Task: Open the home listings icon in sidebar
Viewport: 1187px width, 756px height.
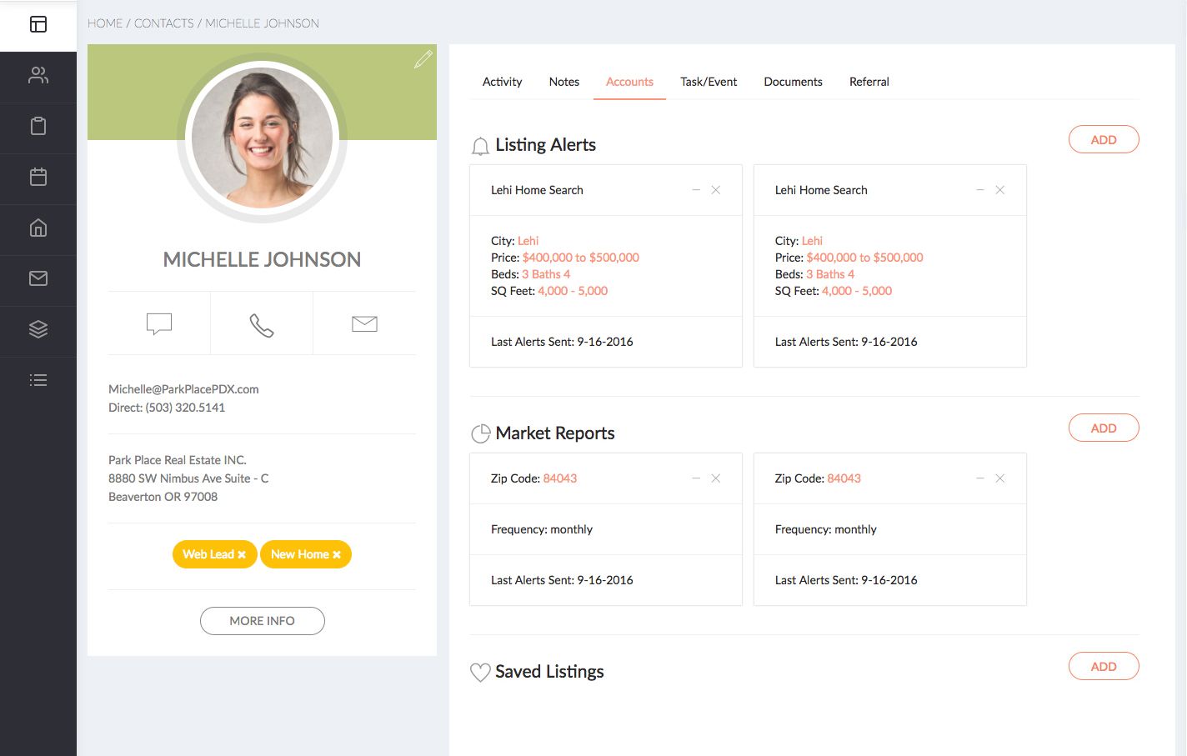Action: (38, 228)
